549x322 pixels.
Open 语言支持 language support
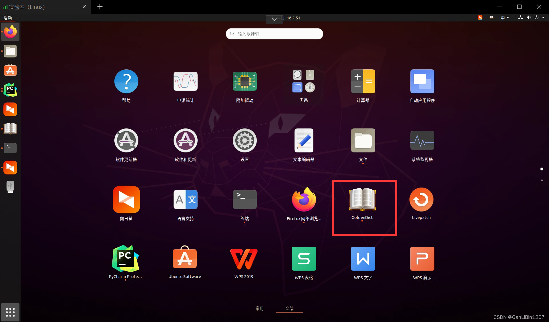[x=185, y=200]
